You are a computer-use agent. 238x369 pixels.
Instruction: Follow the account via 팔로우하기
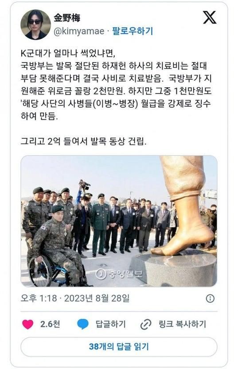(133, 31)
